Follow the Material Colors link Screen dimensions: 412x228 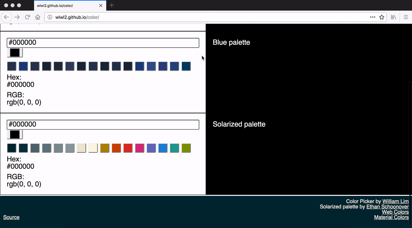391,217
